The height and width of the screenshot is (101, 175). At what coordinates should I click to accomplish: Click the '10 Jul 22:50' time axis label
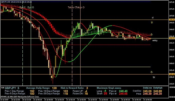[x=16, y=99]
